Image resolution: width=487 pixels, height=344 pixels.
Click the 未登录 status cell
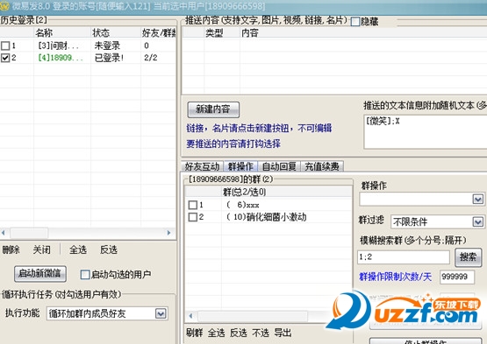click(107, 46)
